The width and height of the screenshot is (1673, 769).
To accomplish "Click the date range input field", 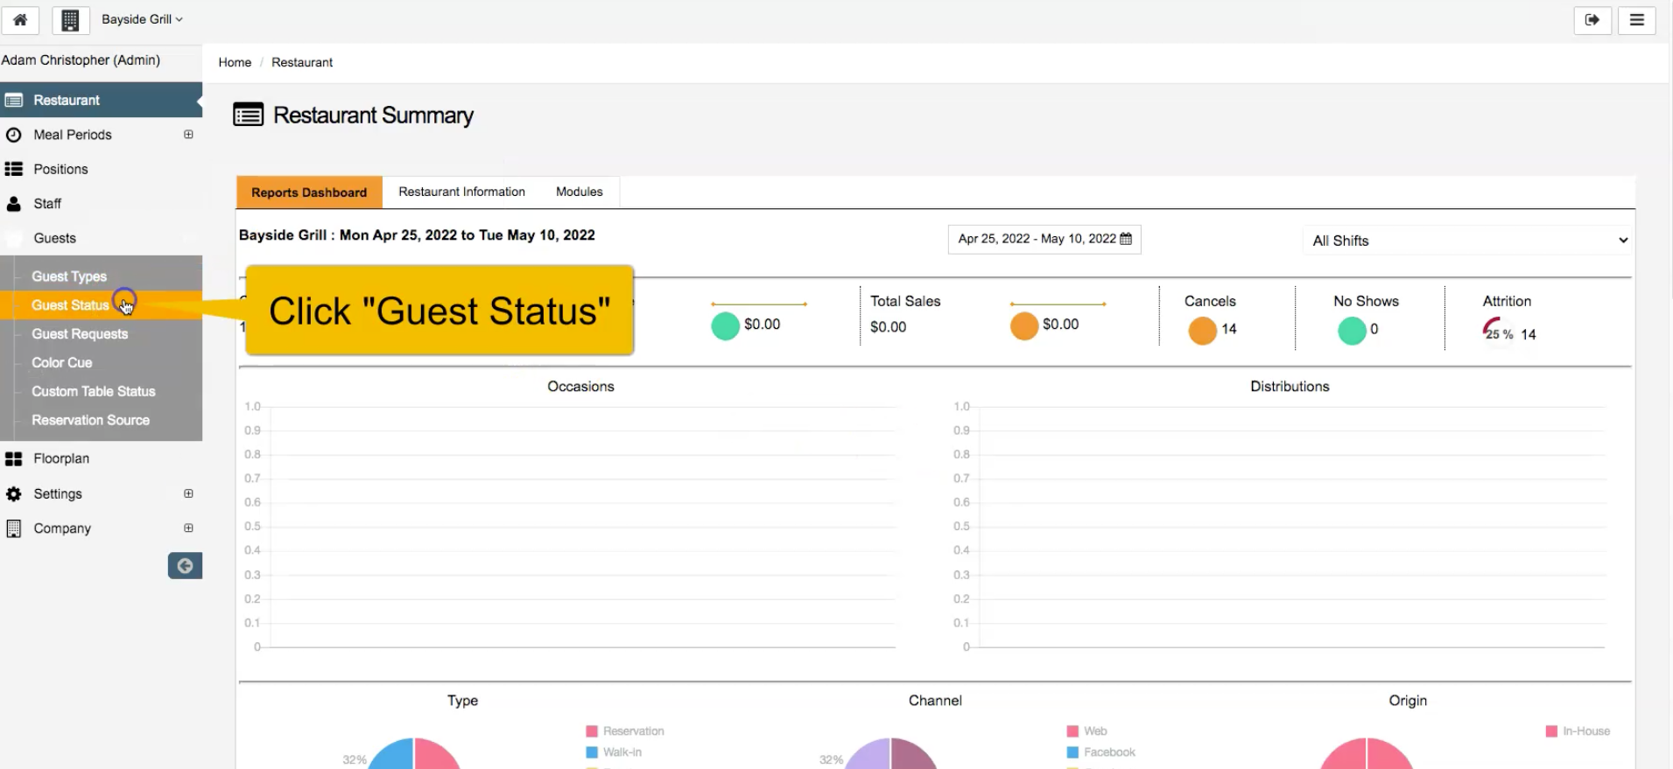I will click(1044, 239).
